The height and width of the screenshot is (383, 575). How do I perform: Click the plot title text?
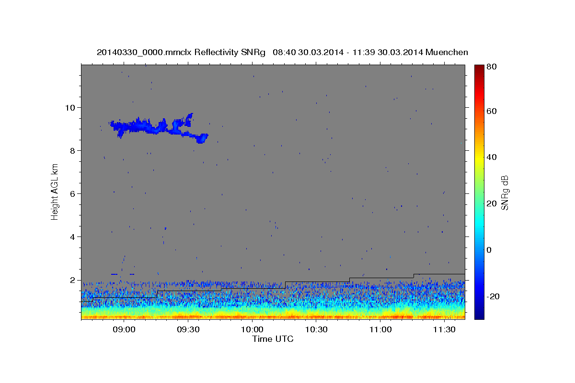(282, 52)
